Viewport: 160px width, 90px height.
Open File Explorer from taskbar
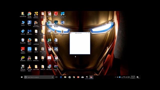click(x=65, y=77)
